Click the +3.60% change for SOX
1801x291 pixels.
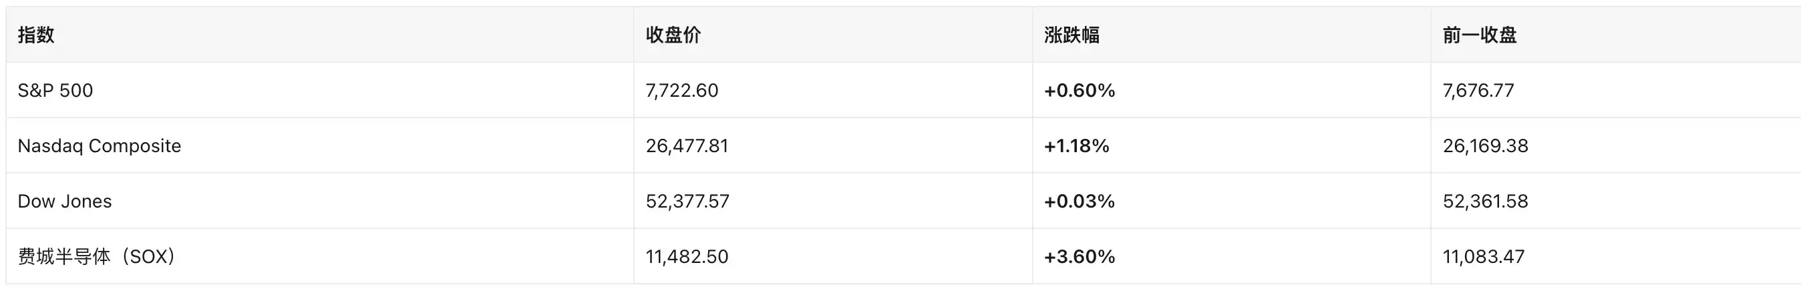click(x=1080, y=256)
